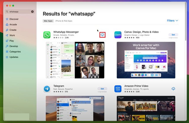Click the Create paintbrush icon in the sidebar
Screen dimensions: 189x123
pos(7,30)
